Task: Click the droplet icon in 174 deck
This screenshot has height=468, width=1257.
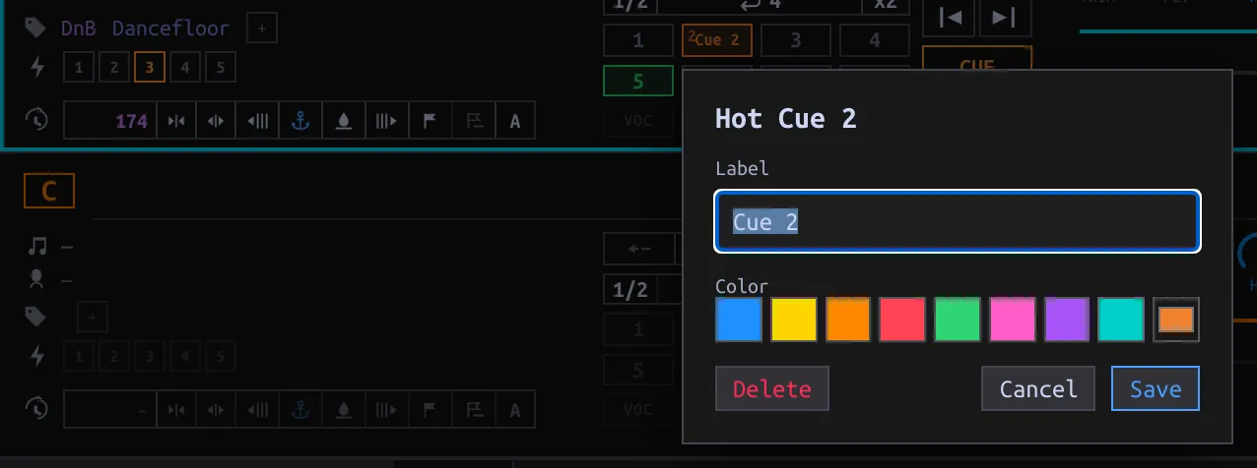Action: 343,121
